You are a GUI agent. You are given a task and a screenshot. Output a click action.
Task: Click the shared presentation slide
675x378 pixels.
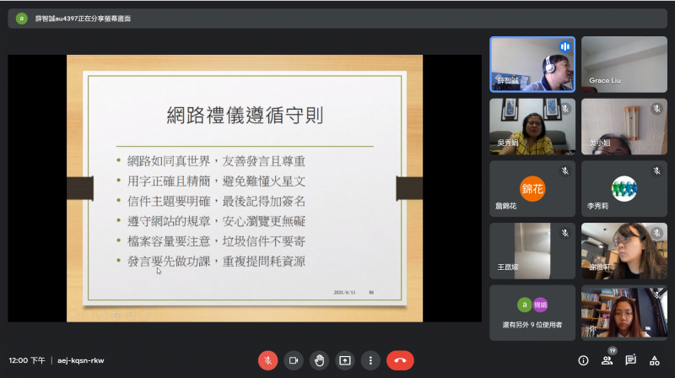point(245,188)
